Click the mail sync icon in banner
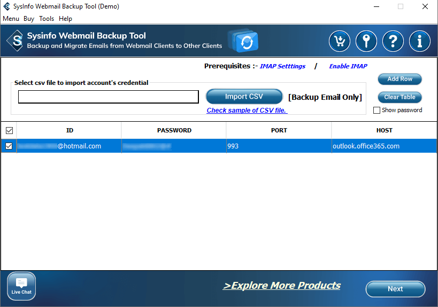Viewport: 438px width, 307px height. 243,41
